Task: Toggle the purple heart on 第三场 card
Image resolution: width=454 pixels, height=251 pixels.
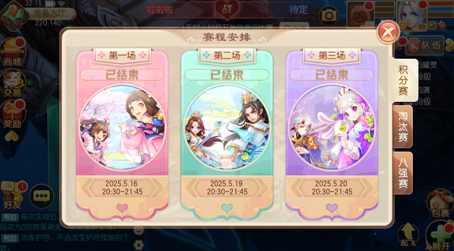Action: [332, 207]
